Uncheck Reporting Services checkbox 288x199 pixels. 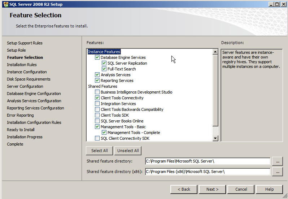coord(97,81)
